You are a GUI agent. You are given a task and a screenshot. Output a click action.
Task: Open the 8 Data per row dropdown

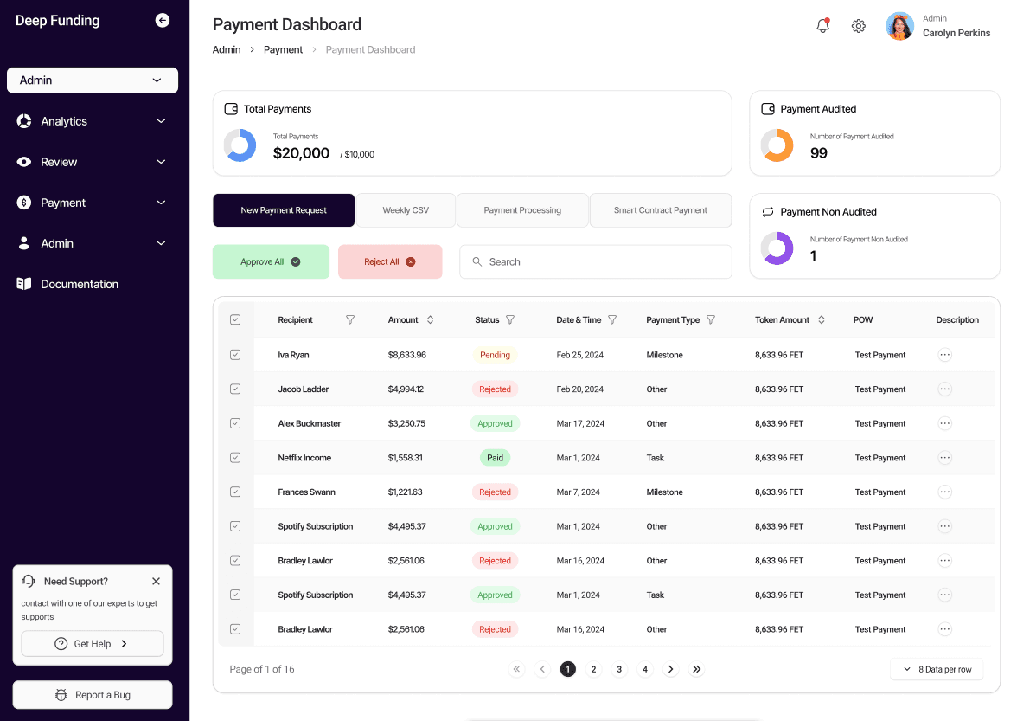[937, 668]
